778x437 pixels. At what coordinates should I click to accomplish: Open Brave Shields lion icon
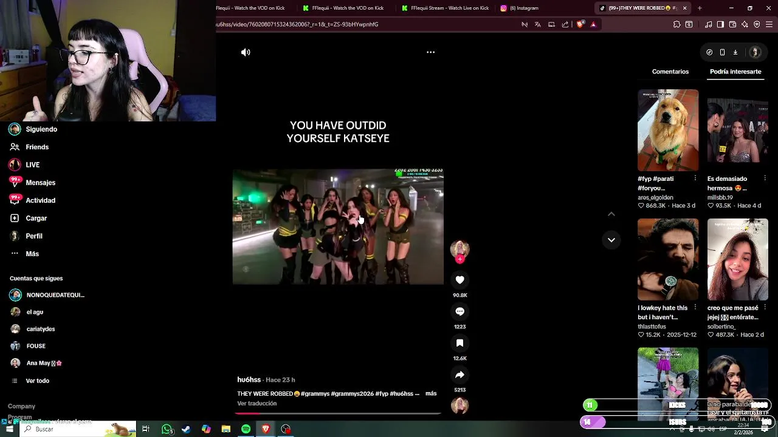point(580,24)
